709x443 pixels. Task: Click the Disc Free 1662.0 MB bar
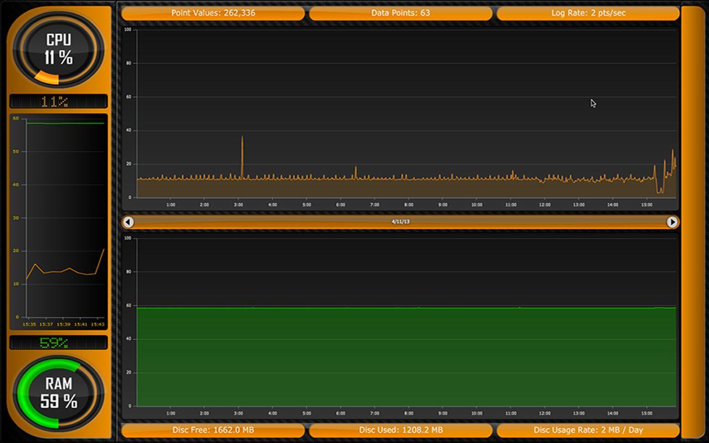coord(213,430)
